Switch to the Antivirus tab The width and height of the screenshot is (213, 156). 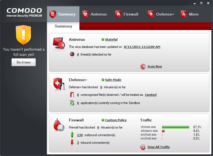pos(96,14)
